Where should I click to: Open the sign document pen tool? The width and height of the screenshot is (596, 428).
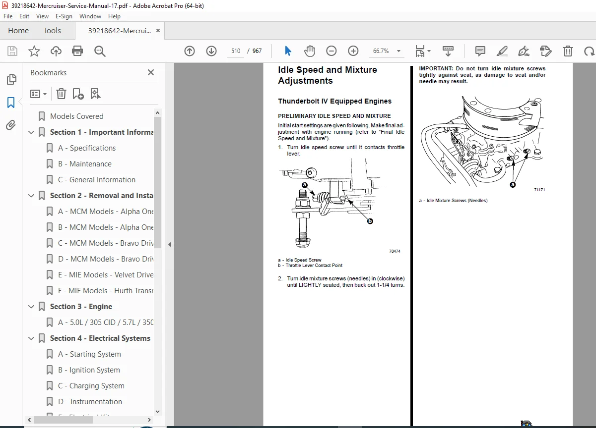pos(524,51)
